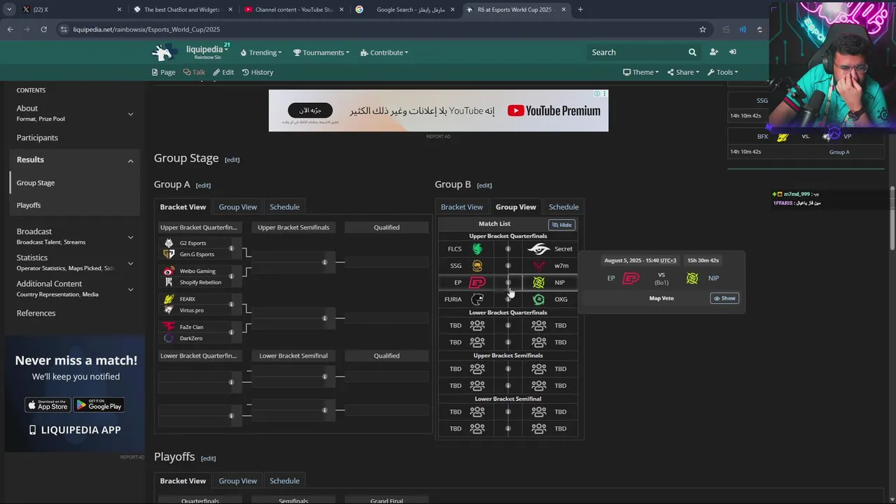
Task: Click in the Search input field
Action: 637,52
